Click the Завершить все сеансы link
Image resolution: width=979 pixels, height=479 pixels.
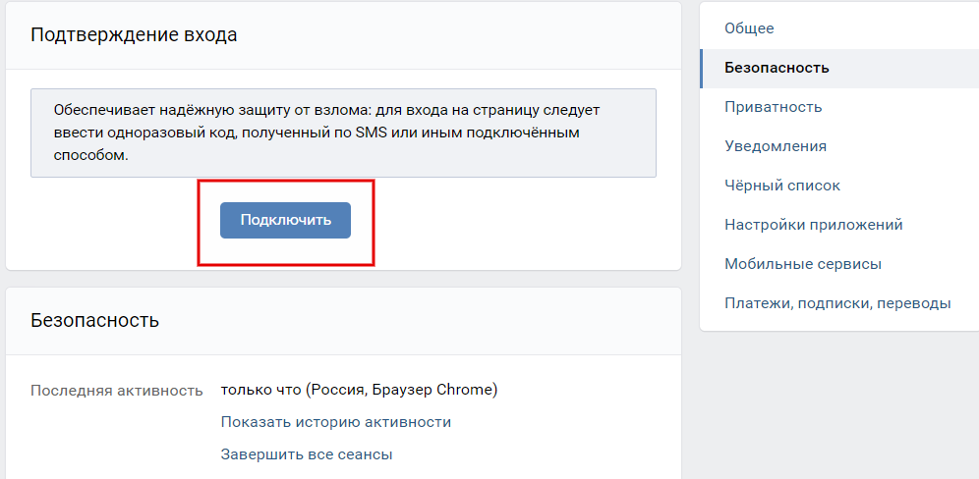pos(307,454)
